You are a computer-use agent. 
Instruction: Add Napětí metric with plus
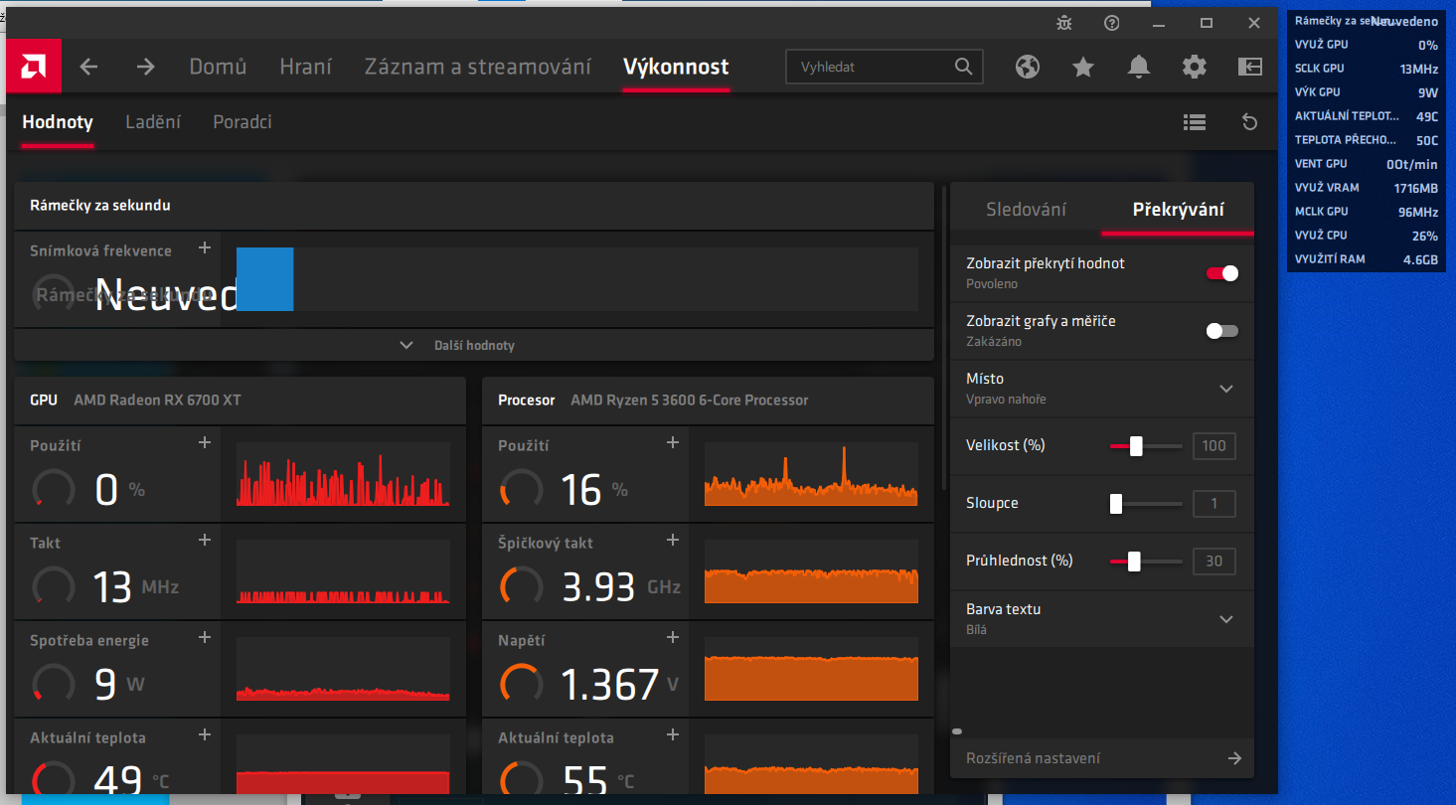pos(673,637)
